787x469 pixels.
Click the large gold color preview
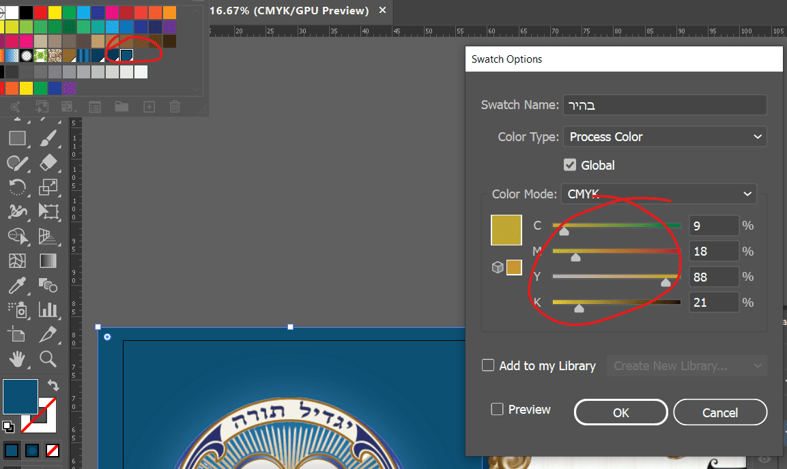pyautogui.click(x=506, y=230)
